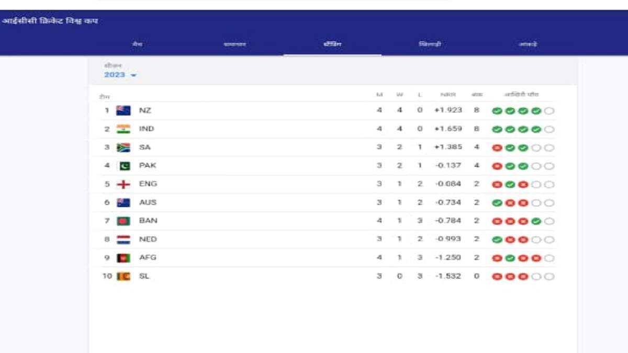The width and height of the screenshot is (628, 353).
Task: Click the Afghanistan flag icon
Action: (x=124, y=258)
